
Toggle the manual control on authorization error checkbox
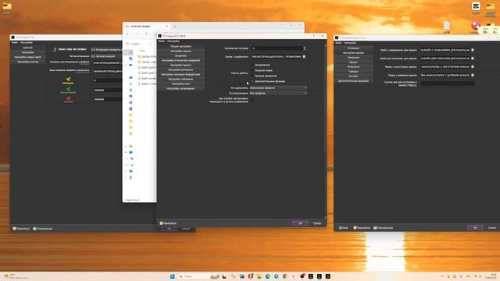(252, 100)
